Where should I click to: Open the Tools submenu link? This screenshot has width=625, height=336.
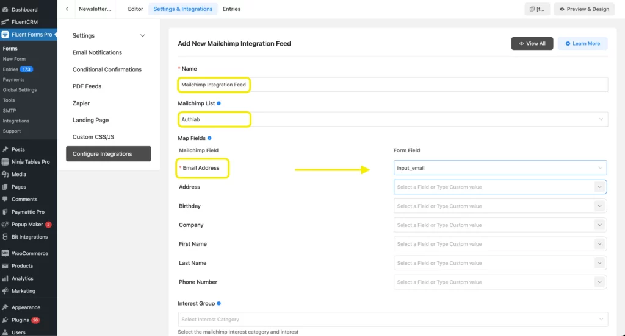tap(9, 100)
